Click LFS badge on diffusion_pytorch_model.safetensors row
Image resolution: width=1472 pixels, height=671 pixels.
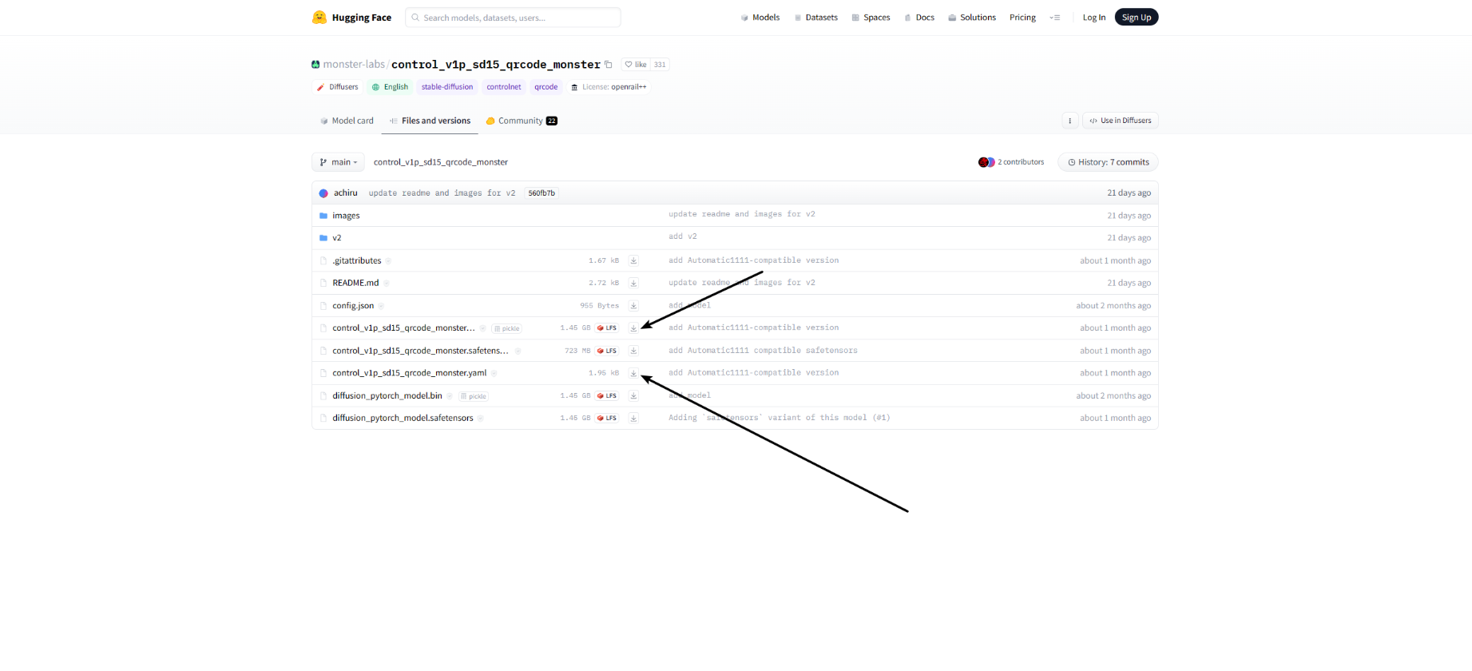point(607,419)
